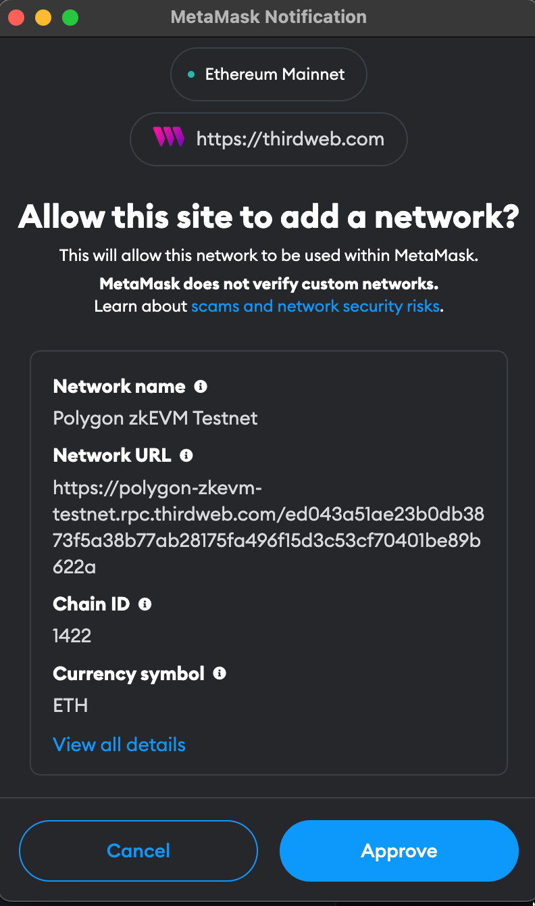The image size is (535, 906).
Task: Expand View all details section
Action: click(x=119, y=744)
